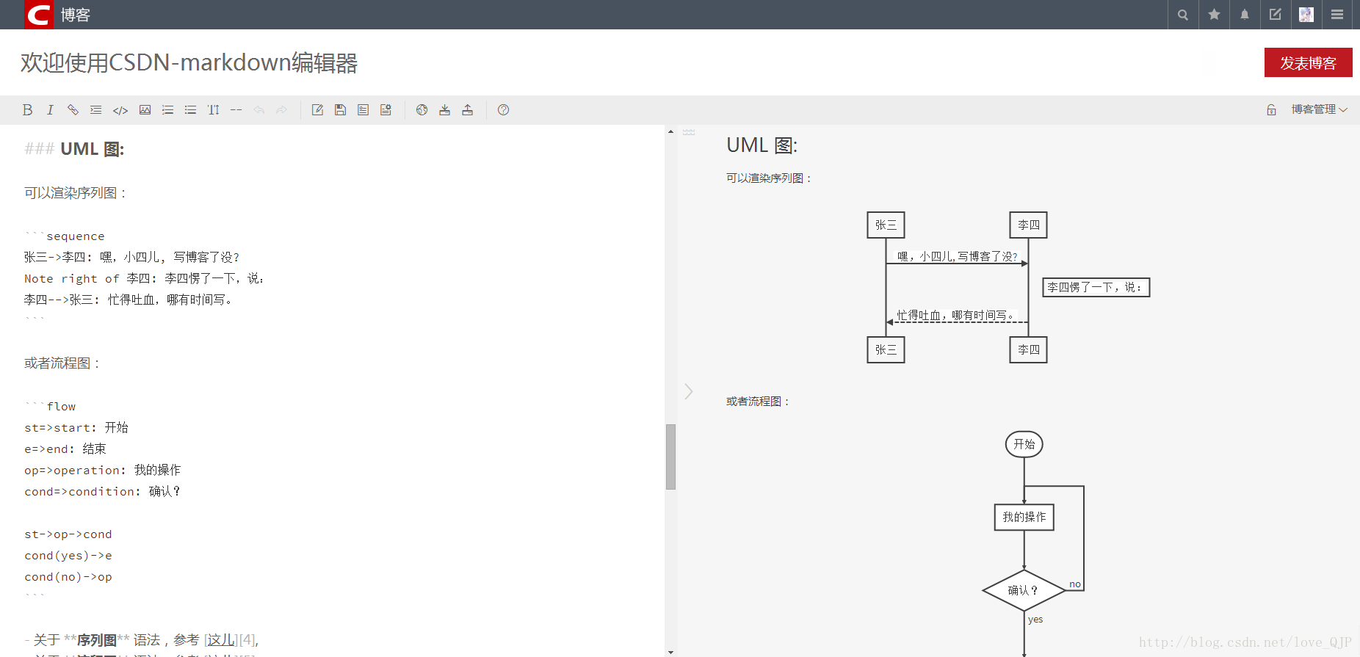Import a file with download-arrow icon
This screenshot has width=1360, height=657.
click(x=444, y=110)
